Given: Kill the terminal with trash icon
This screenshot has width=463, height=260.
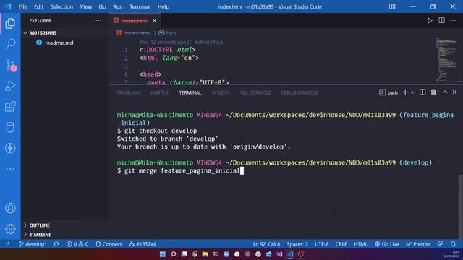Looking at the screenshot, I should [433, 92].
